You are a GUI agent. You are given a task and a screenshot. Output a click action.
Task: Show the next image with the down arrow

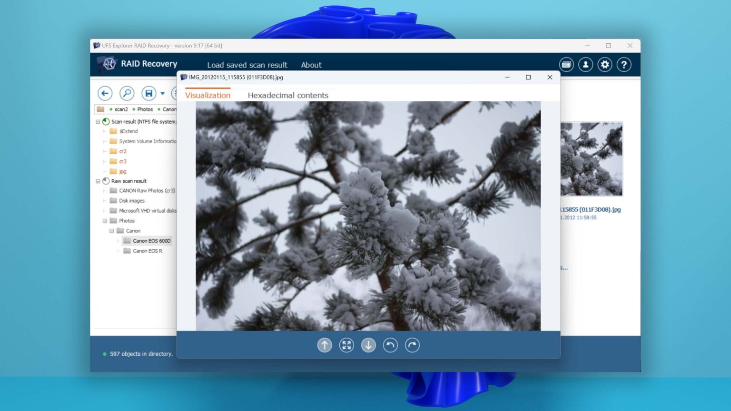point(368,345)
